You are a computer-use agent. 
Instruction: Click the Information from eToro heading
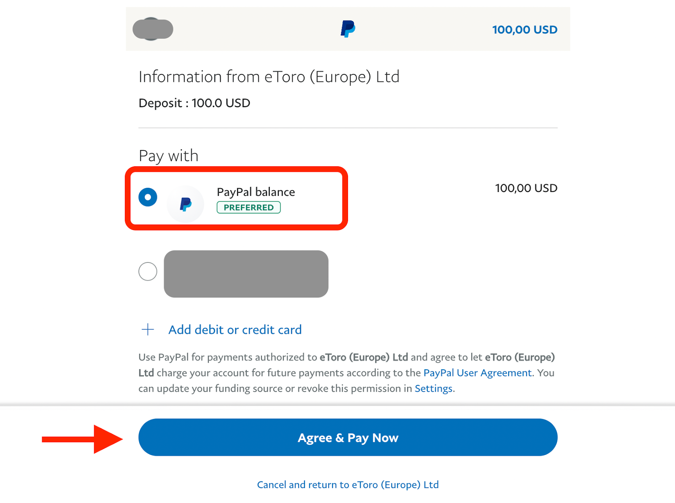(x=269, y=77)
